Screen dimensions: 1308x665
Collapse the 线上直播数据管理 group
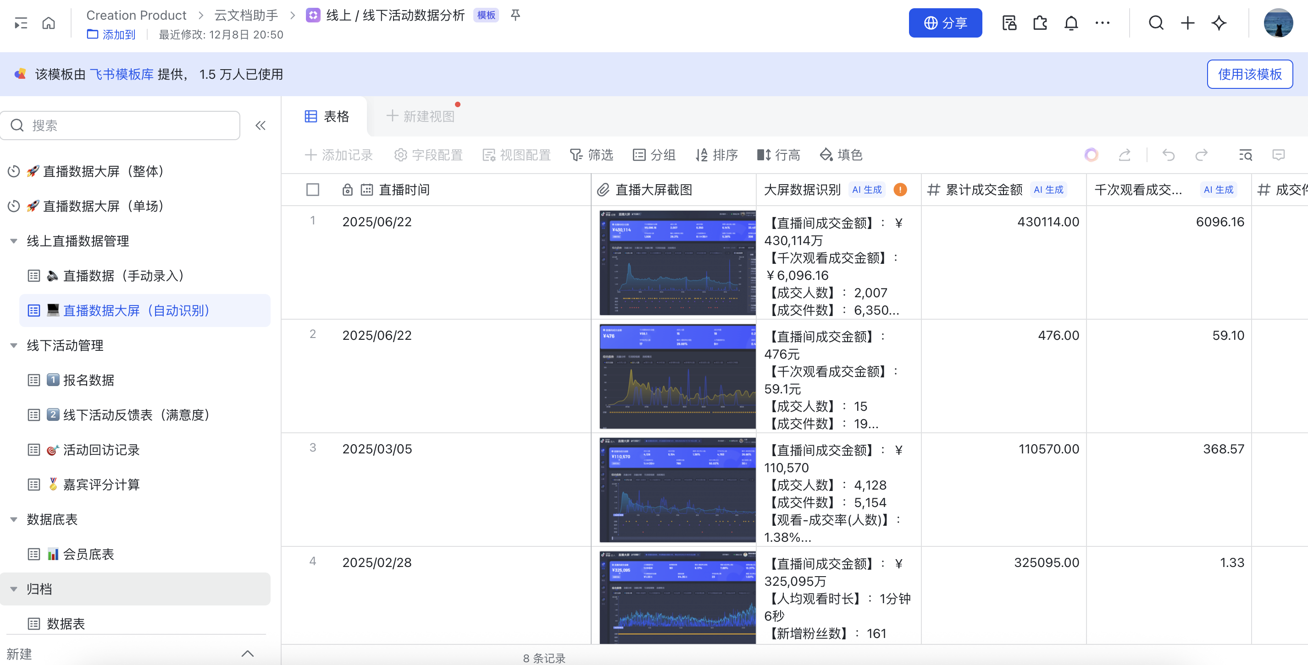(x=14, y=241)
